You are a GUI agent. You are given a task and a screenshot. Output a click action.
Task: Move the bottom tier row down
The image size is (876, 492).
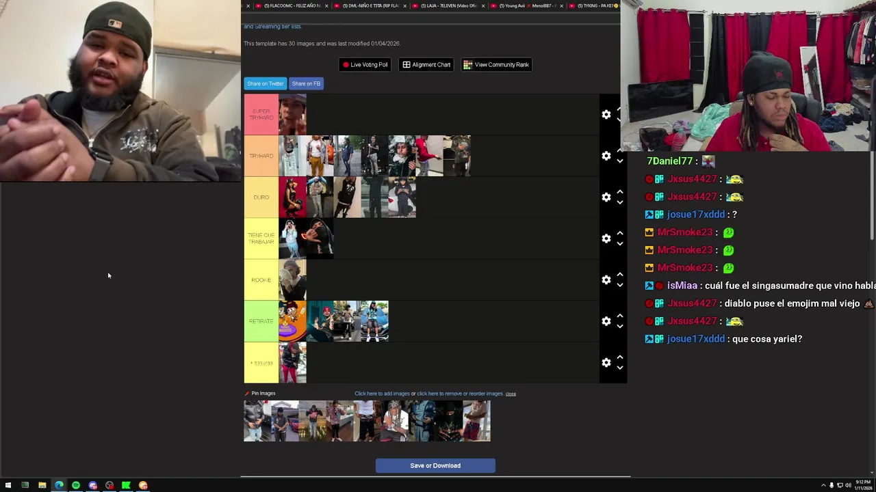620,368
